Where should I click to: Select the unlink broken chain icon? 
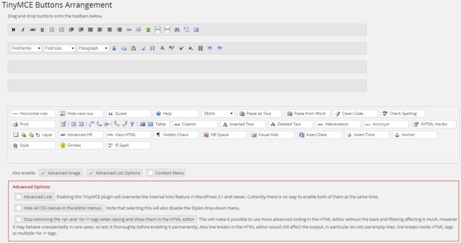[139, 29]
